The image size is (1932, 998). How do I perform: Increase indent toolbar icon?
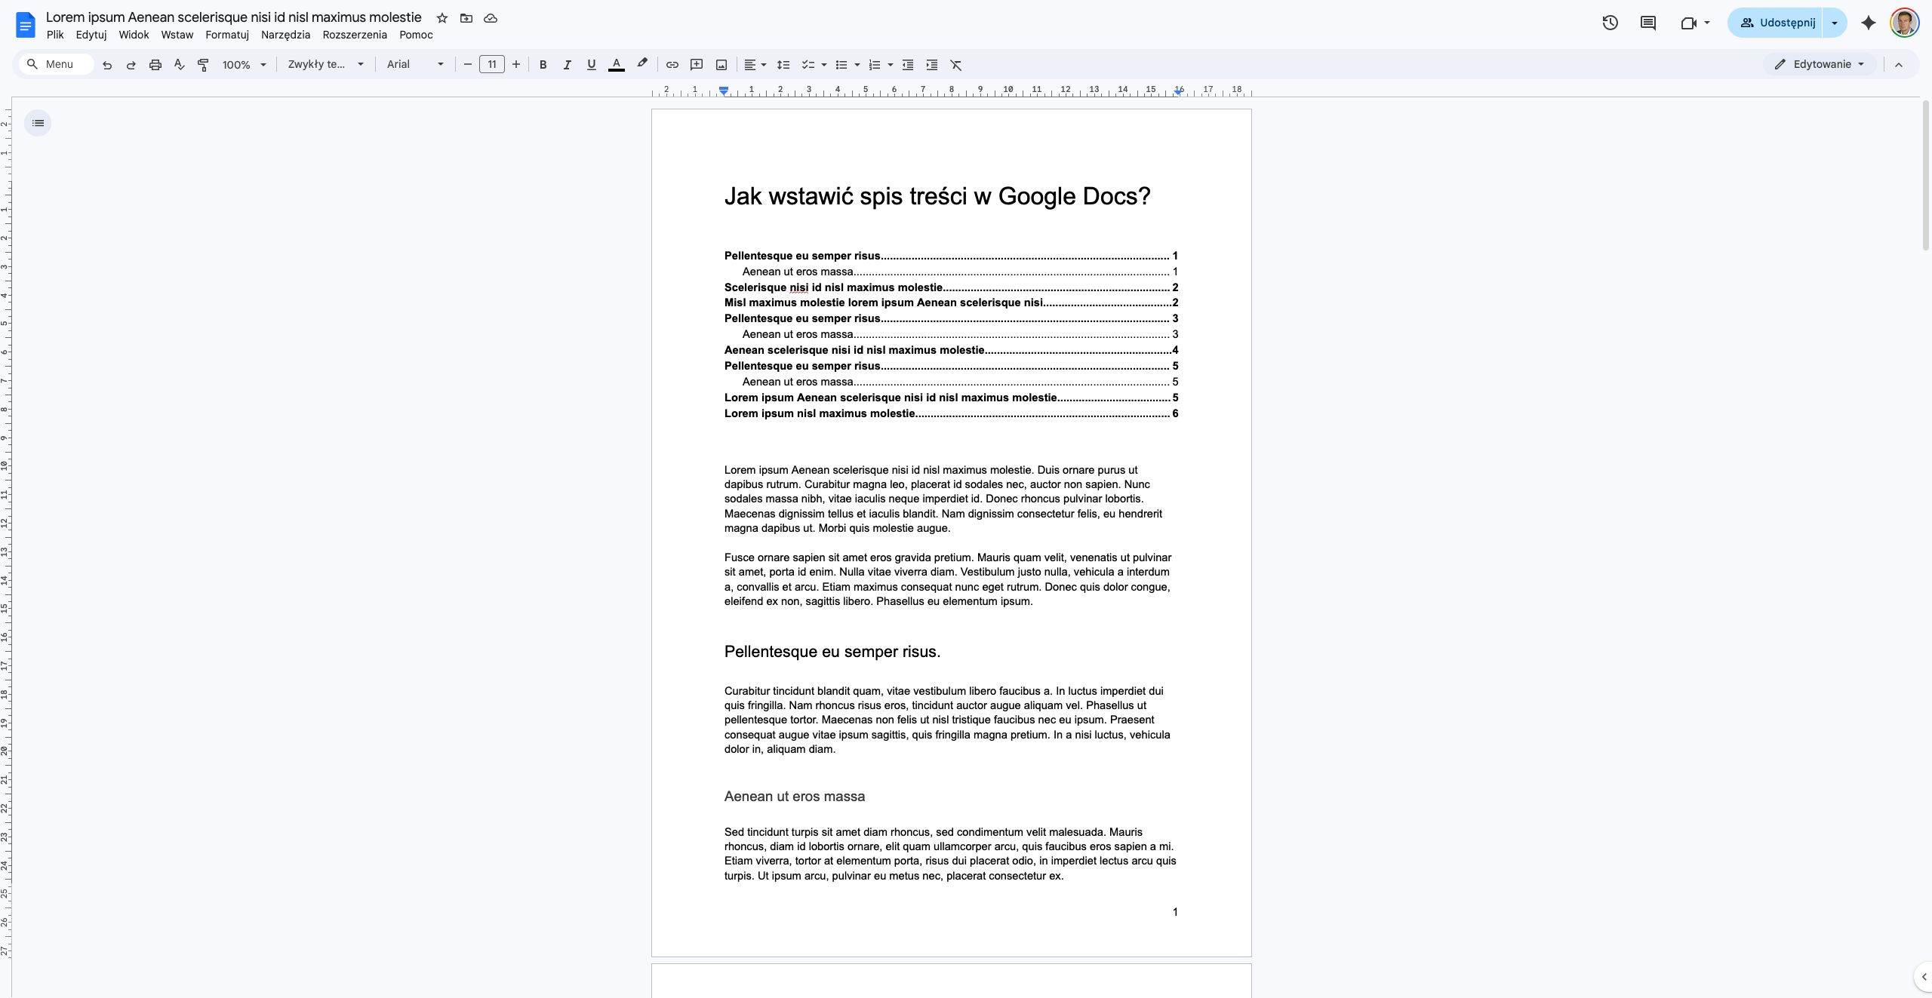(932, 65)
